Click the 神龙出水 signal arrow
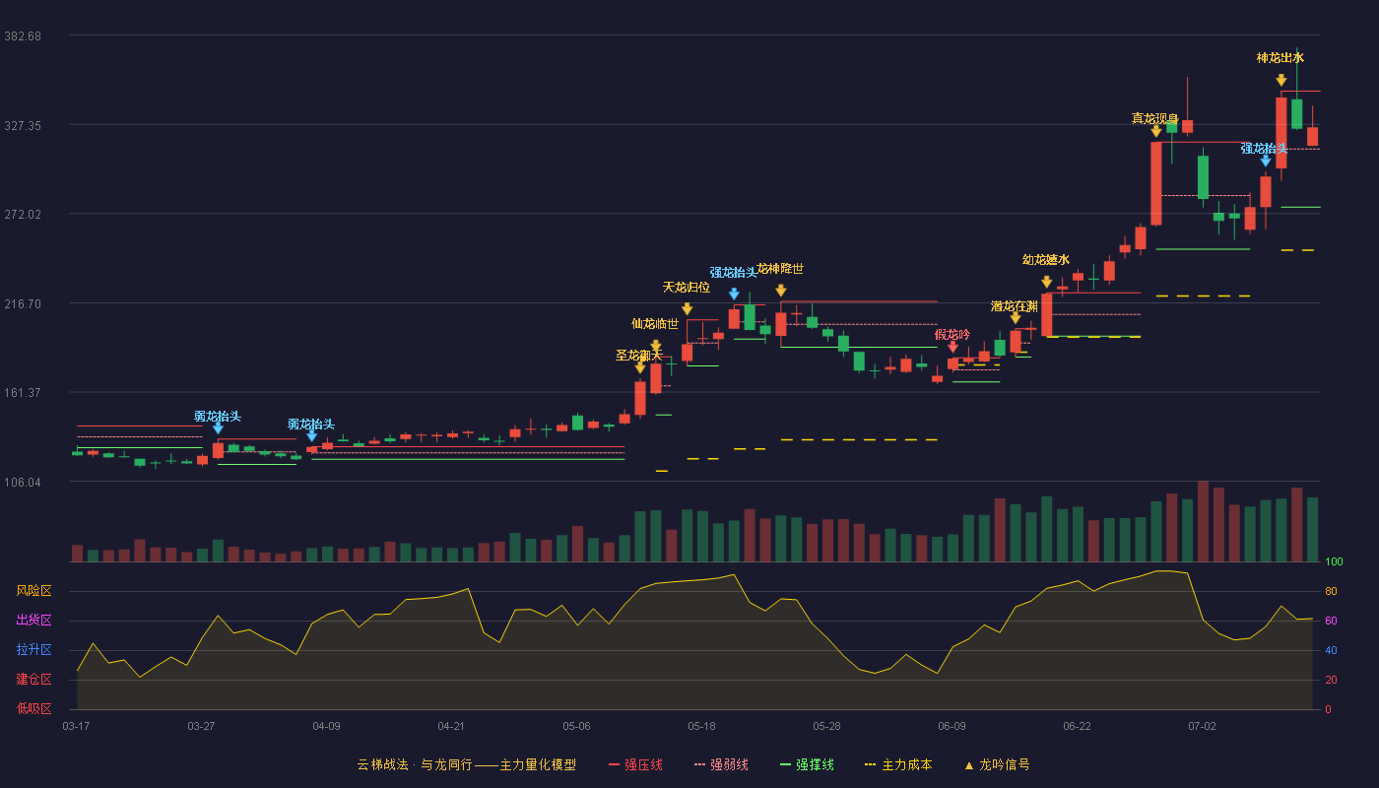 tap(1280, 80)
